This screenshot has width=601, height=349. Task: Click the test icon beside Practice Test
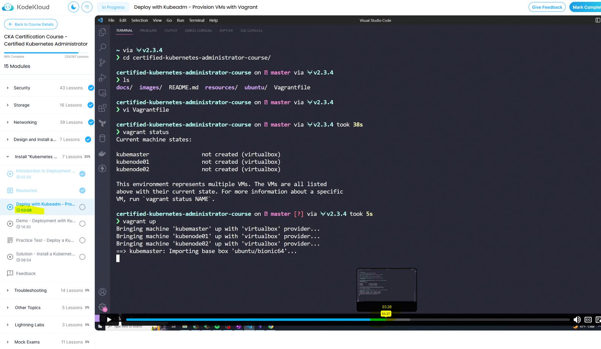click(10, 240)
